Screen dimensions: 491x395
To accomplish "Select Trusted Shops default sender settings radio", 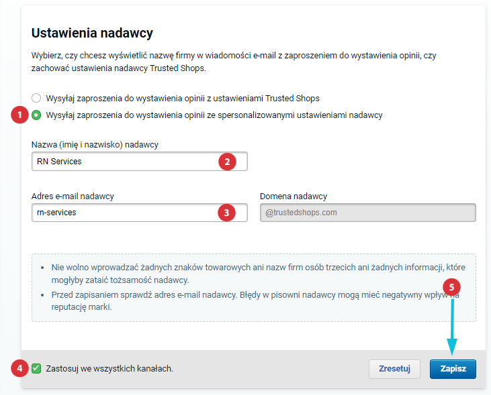I will 36,98.
